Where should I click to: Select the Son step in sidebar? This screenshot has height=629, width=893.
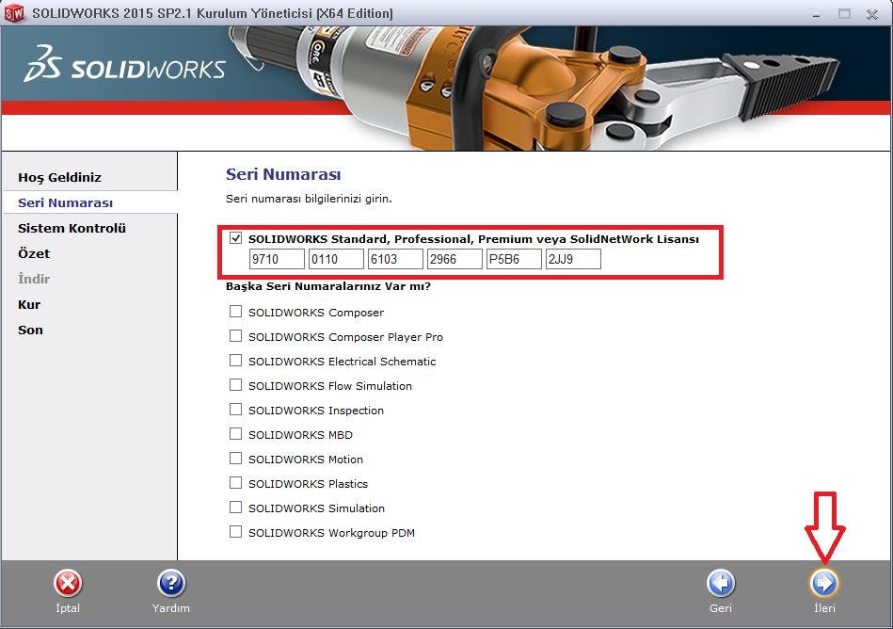pyautogui.click(x=30, y=330)
